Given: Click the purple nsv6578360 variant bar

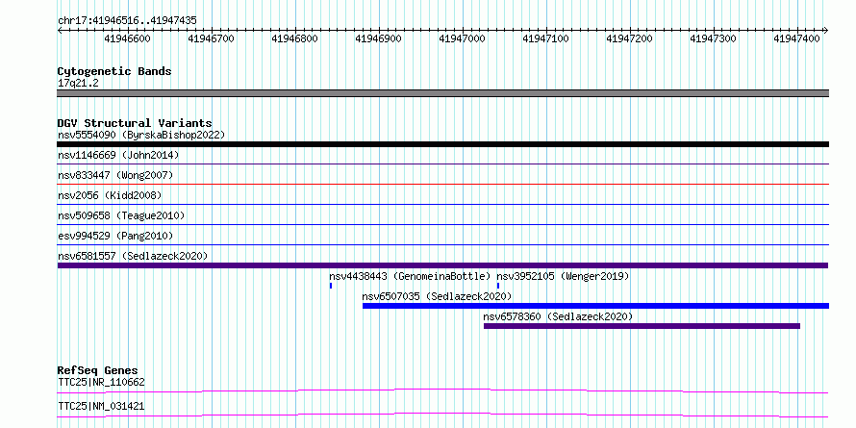Looking at the screenshot, I should [642, 326].
